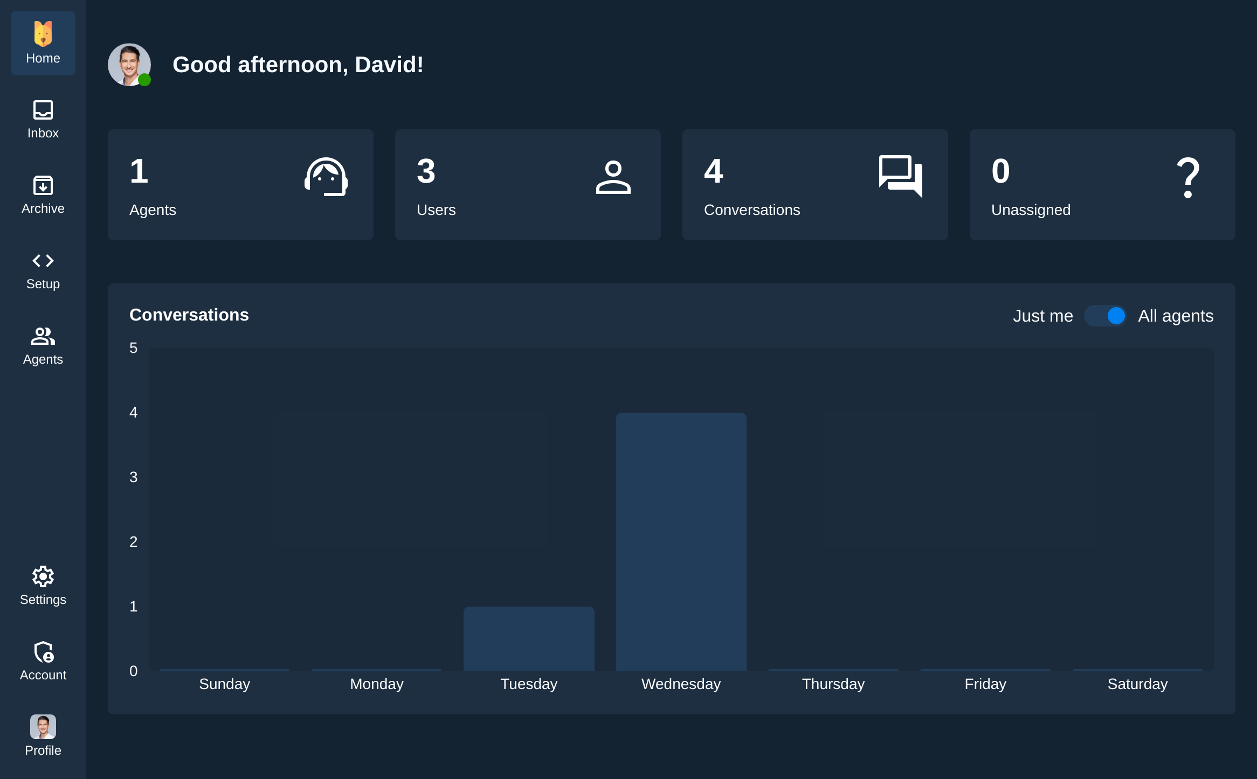The height and width of the screenshot is (779, 1257).
Task: Click the Home fox logo icon
Action: point(43,33)
